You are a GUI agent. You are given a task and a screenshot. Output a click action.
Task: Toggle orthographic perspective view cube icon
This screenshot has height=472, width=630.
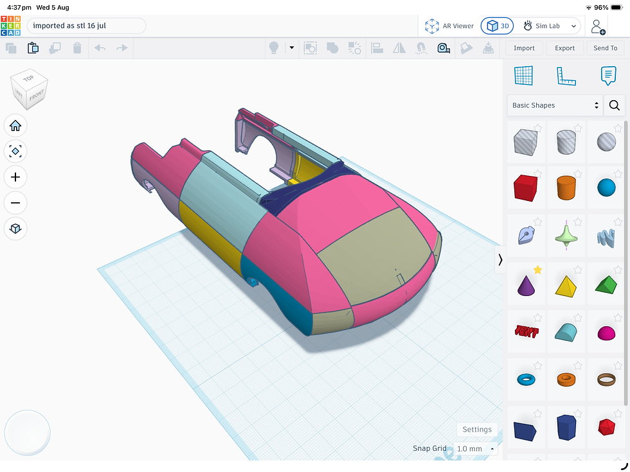(x=15, y=229)
